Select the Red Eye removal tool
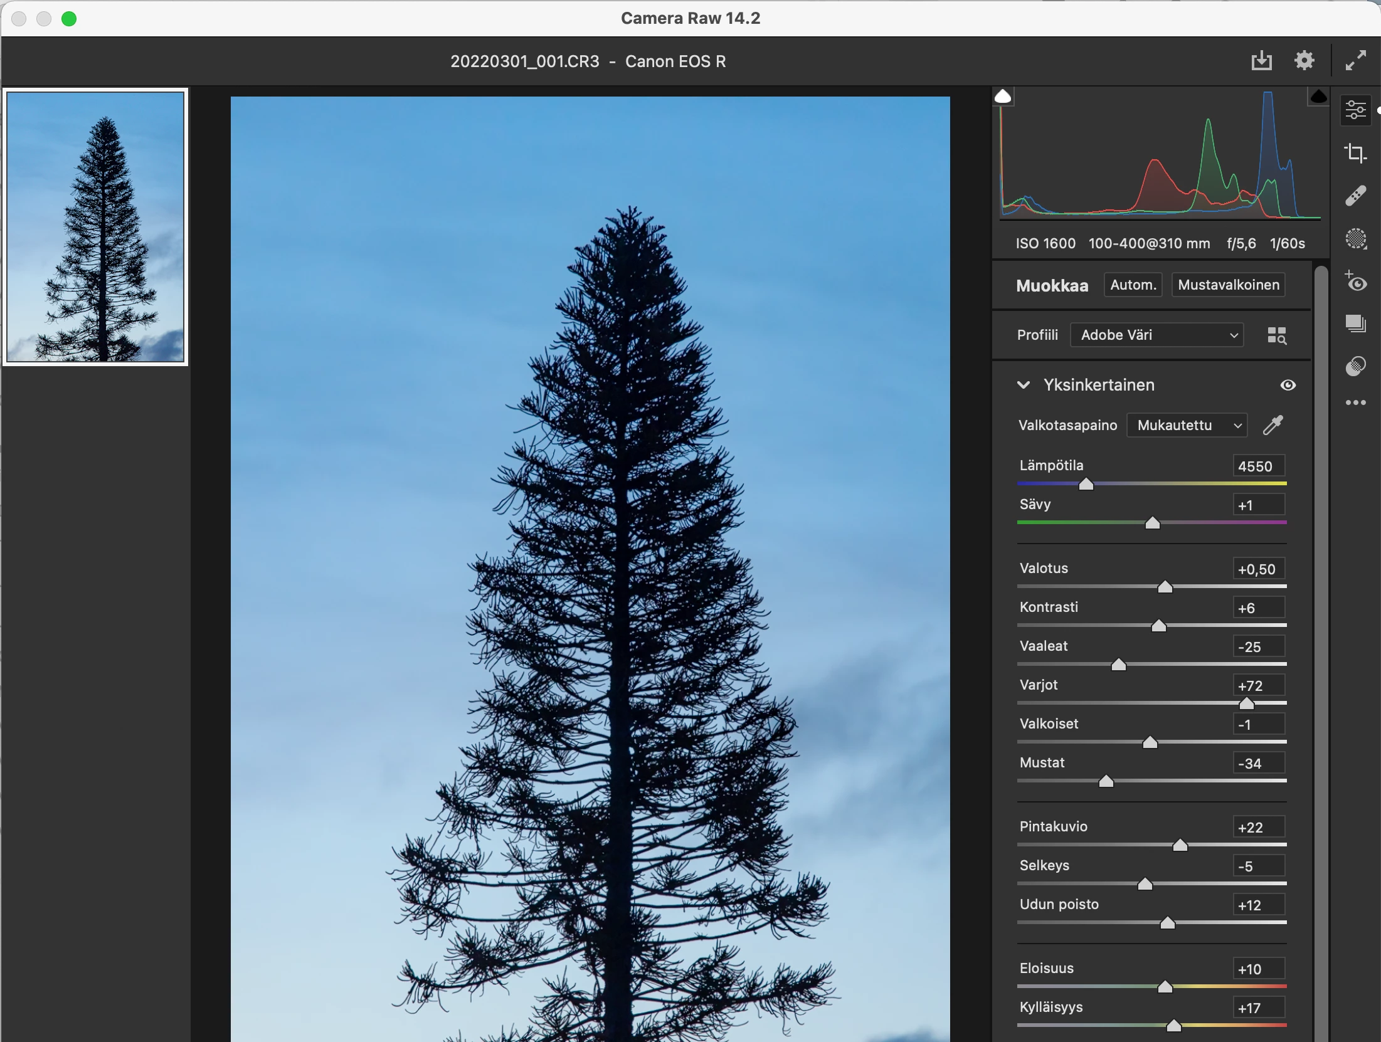 point(1355,282)
